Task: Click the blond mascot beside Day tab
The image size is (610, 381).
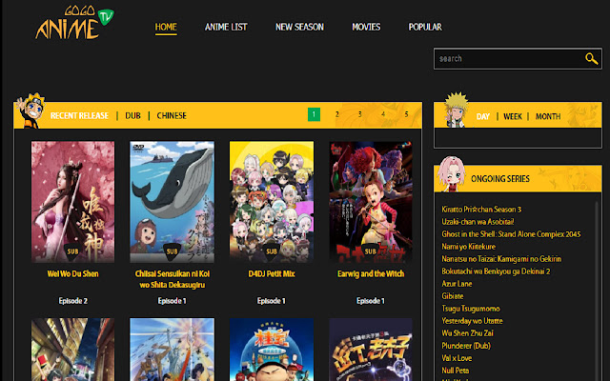Action: click(x=456, y=110)
